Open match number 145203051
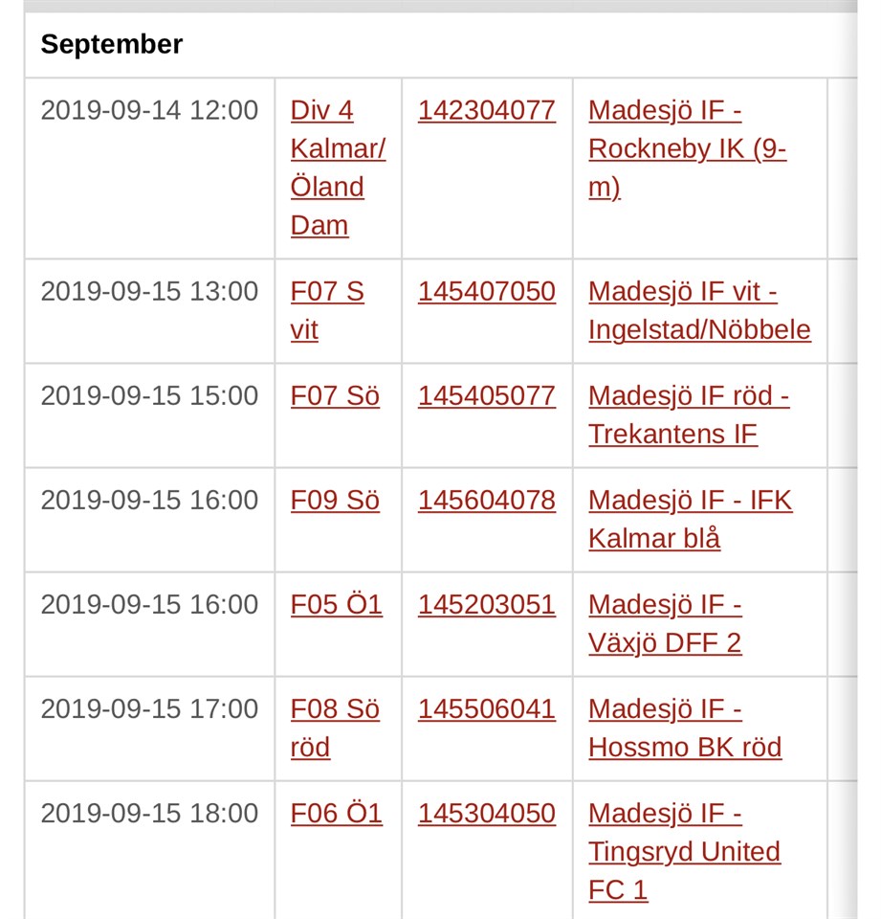Viewport: 881px width, 919px height. [486, 605]
